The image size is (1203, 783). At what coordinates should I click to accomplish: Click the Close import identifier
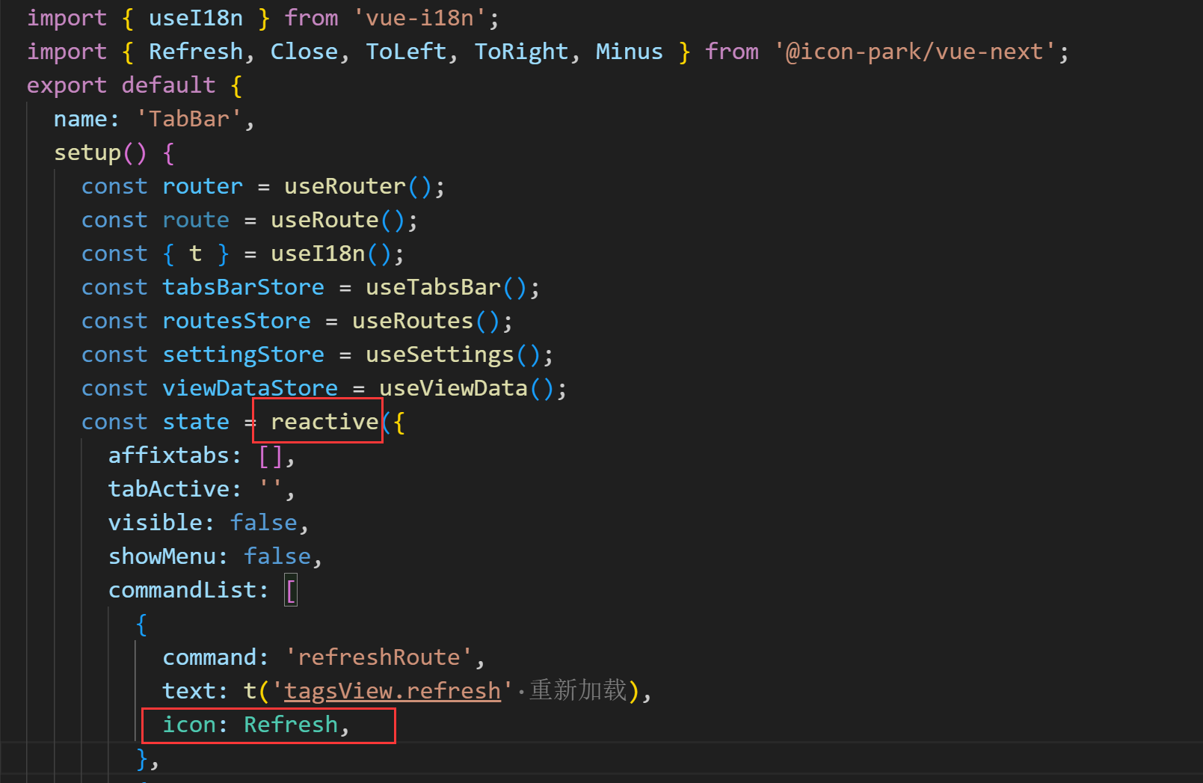(x=304, y=52)
